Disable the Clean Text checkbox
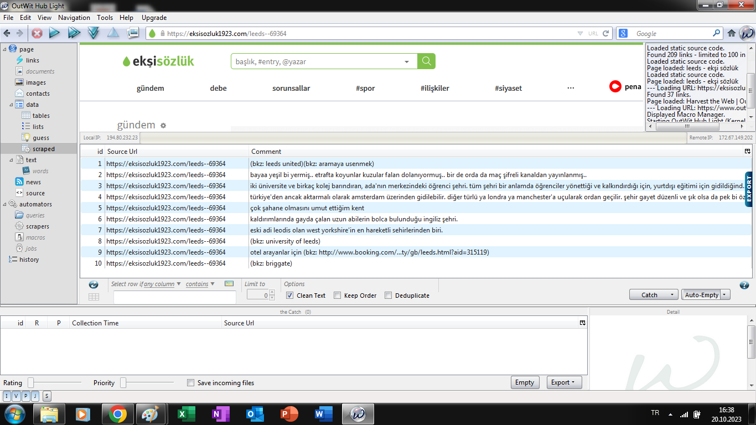756x425 pixels. 289,296
